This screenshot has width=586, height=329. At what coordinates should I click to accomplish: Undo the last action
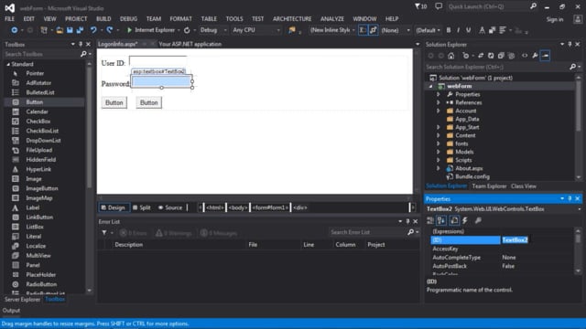93,30
